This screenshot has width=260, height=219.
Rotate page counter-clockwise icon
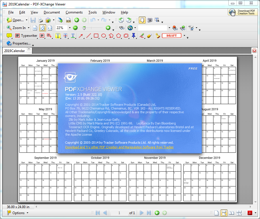121,20
